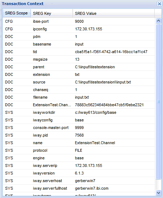163x198 pixels.
Task: Click the iwayworkdir row
Action: click(x=79, y=112)
